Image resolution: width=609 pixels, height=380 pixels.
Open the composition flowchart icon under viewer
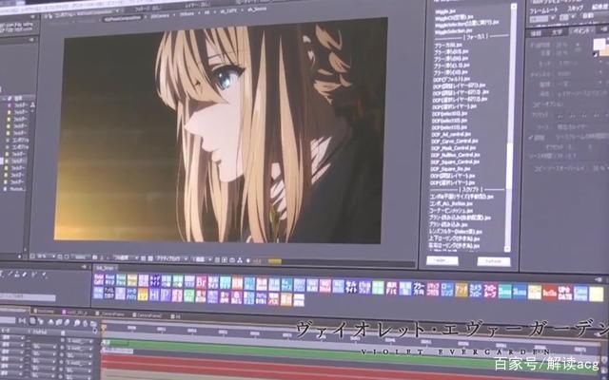(x=240, y=260)
